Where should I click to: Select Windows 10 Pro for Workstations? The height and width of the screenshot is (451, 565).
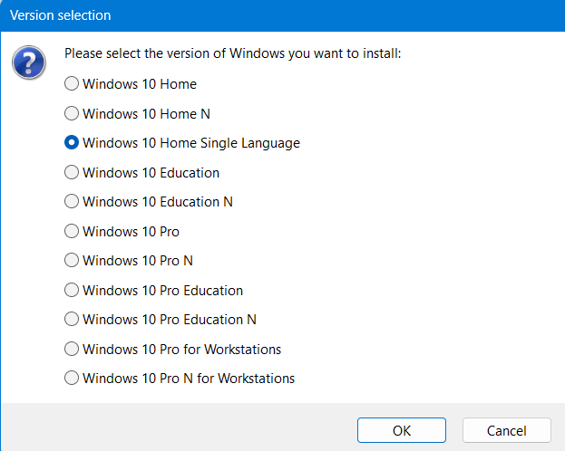[x=72, y=349]
